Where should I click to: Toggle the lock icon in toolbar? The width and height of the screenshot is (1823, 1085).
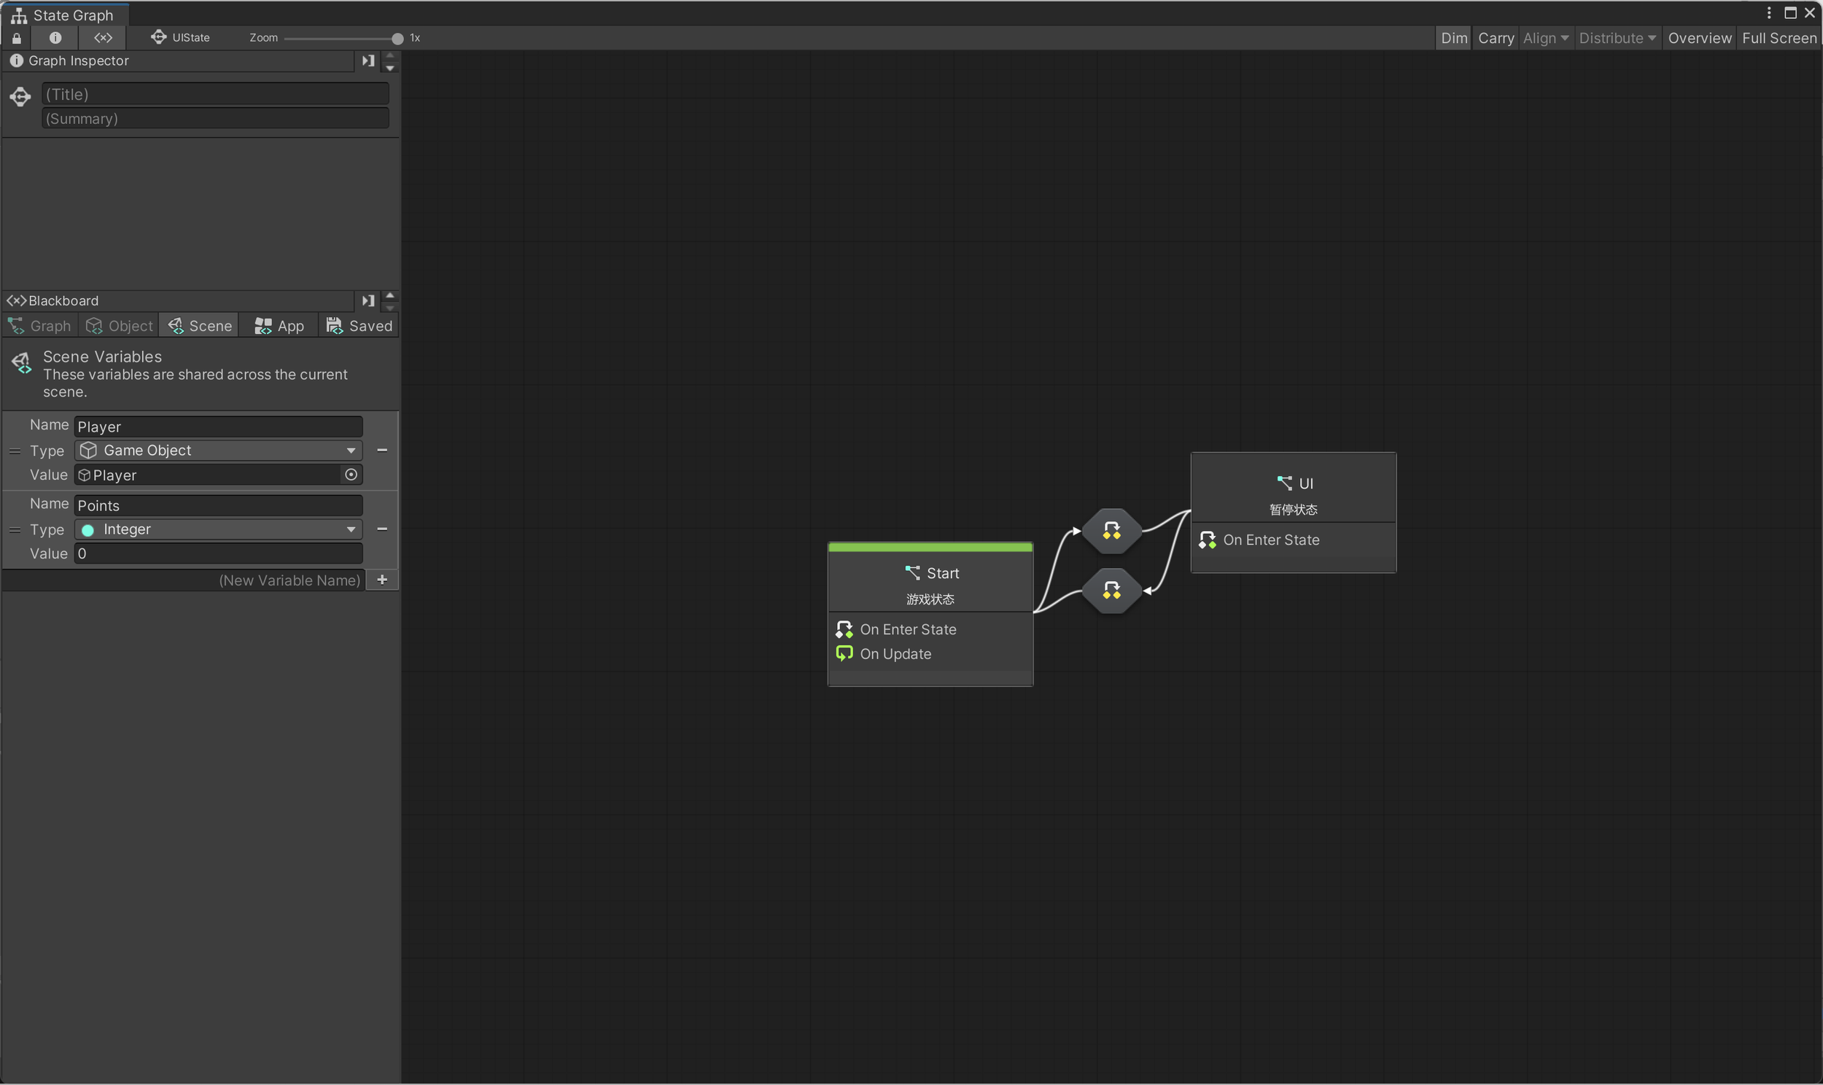pyautogui.click(x=17, y=38)
